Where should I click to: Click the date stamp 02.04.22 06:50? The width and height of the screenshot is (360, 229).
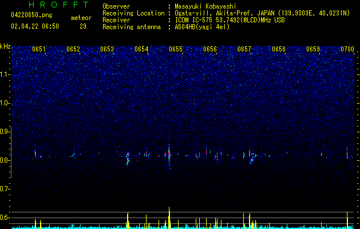point(35,26)
